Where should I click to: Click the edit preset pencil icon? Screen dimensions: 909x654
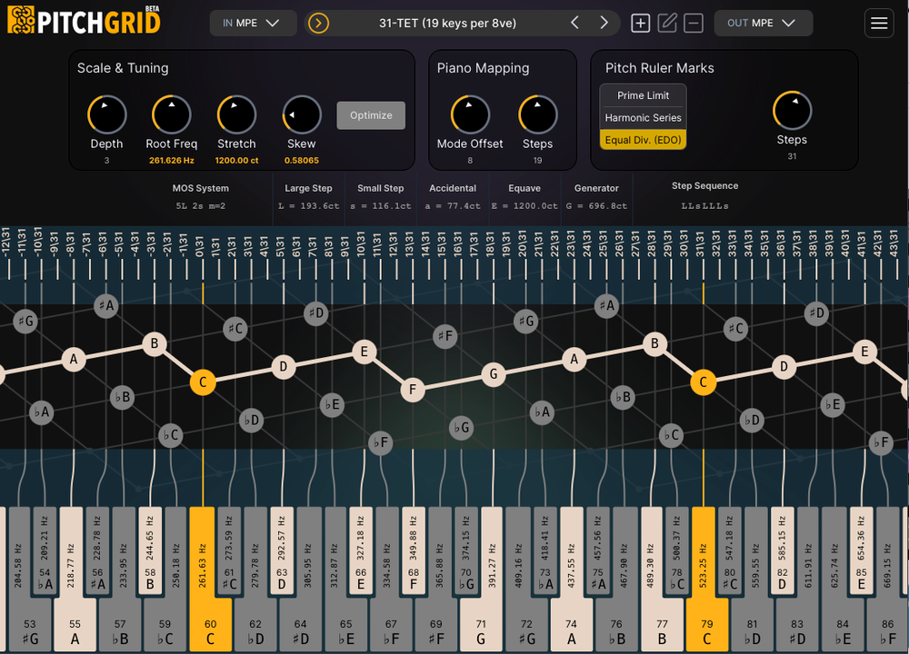tap(667, 24)
